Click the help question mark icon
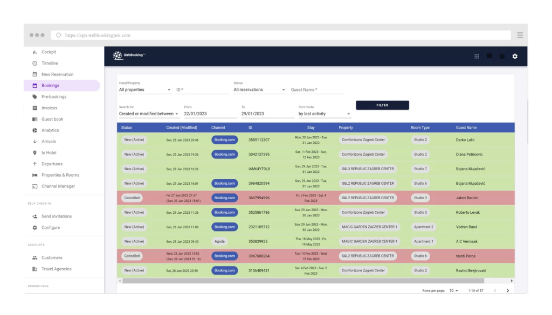 (x=502, y=56)
